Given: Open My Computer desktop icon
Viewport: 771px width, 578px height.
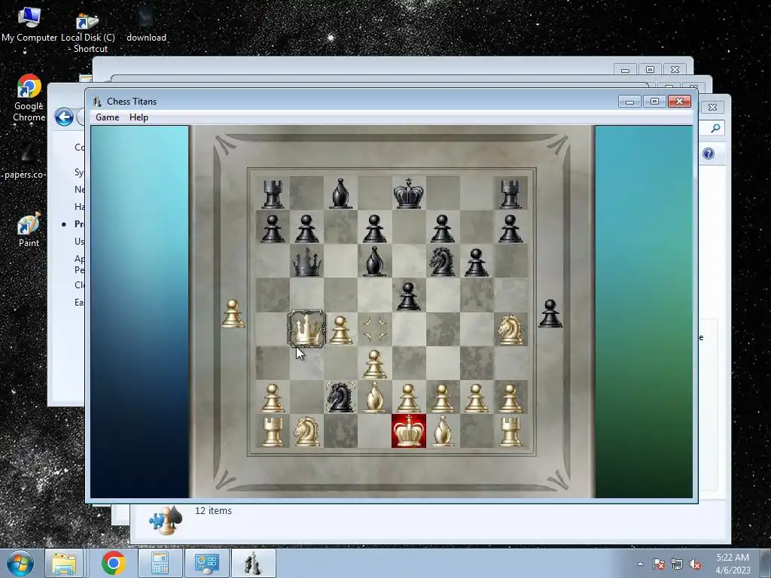Looking at the screenshot, I should tap(29, 25).
